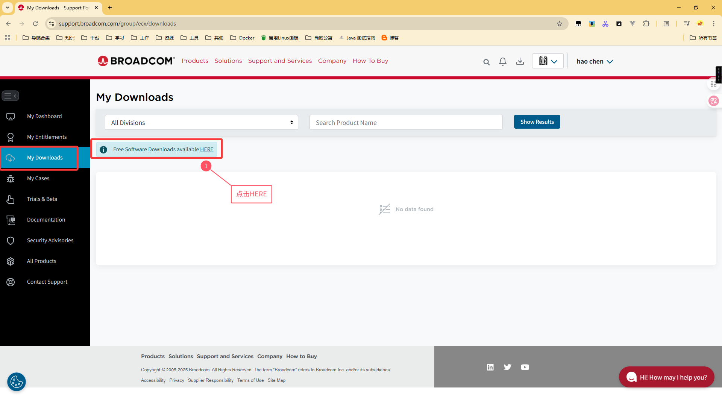Screen dimensions: 722x395
Task: Open the 'How may I help you' chat
Action: [666, 377]
